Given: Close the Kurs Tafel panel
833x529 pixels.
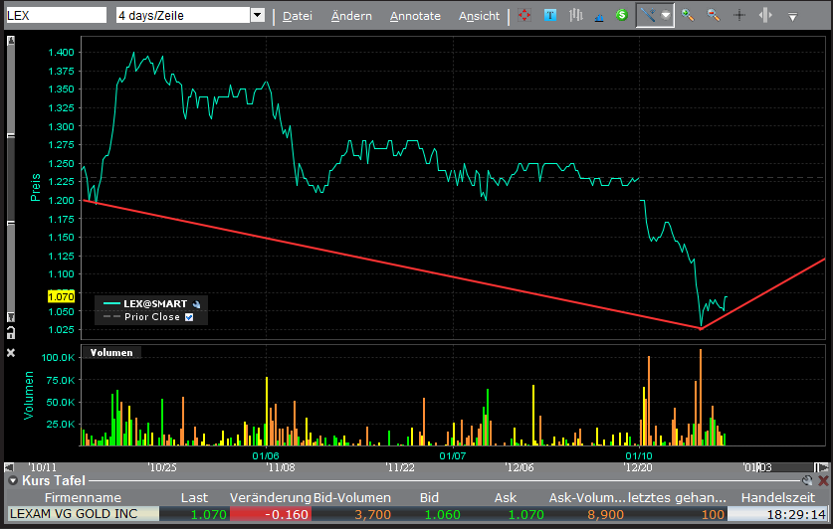Looking at the screenshot, I should click(x=821, y=480).
